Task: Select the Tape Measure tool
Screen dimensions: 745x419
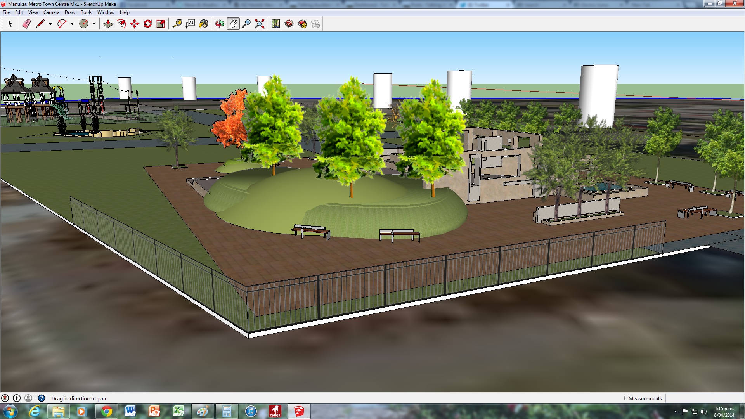Action: (x=177, y=24)
